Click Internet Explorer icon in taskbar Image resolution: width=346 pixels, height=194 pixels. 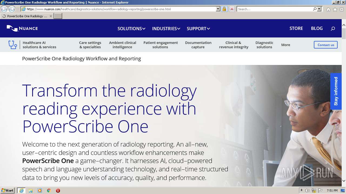pos(21,190)
